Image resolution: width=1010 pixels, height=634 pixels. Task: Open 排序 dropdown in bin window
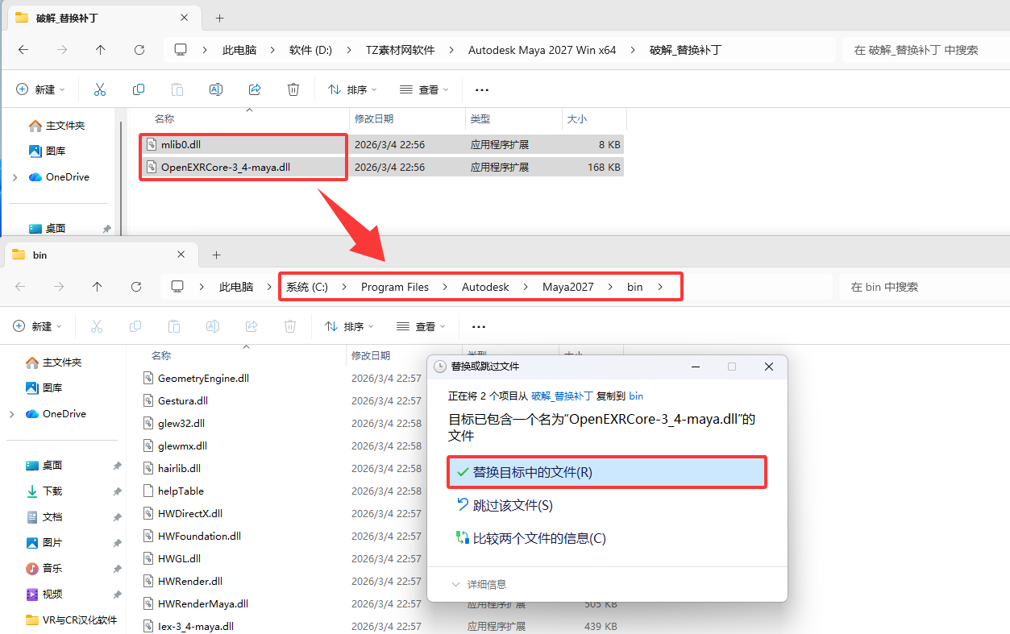[349, 326]
